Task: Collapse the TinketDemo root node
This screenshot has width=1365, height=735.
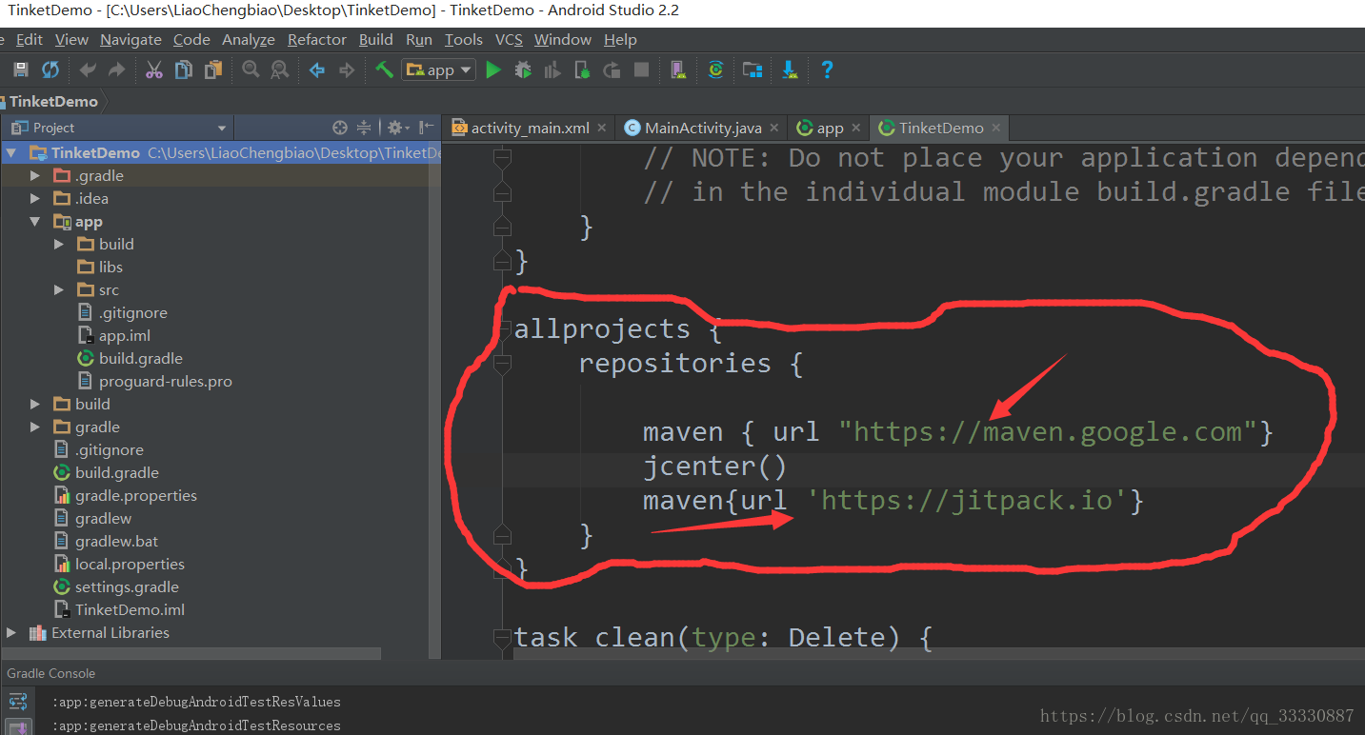Action: pyautogui.click(x=10, y=152)
